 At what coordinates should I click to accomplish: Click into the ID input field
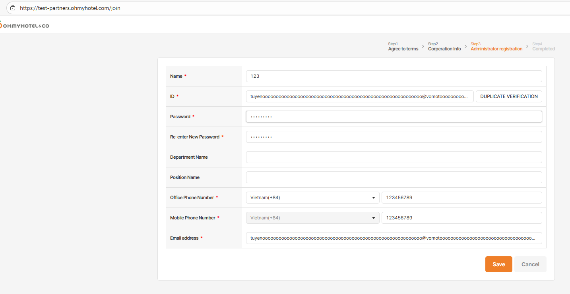point(359,96)
